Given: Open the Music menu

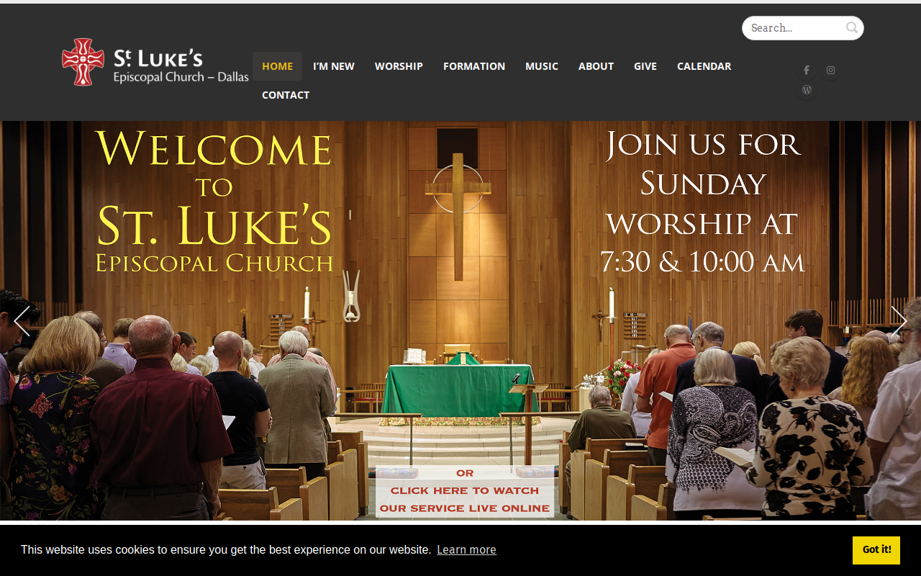Looking at the screenshot, I should coord(542,66).
